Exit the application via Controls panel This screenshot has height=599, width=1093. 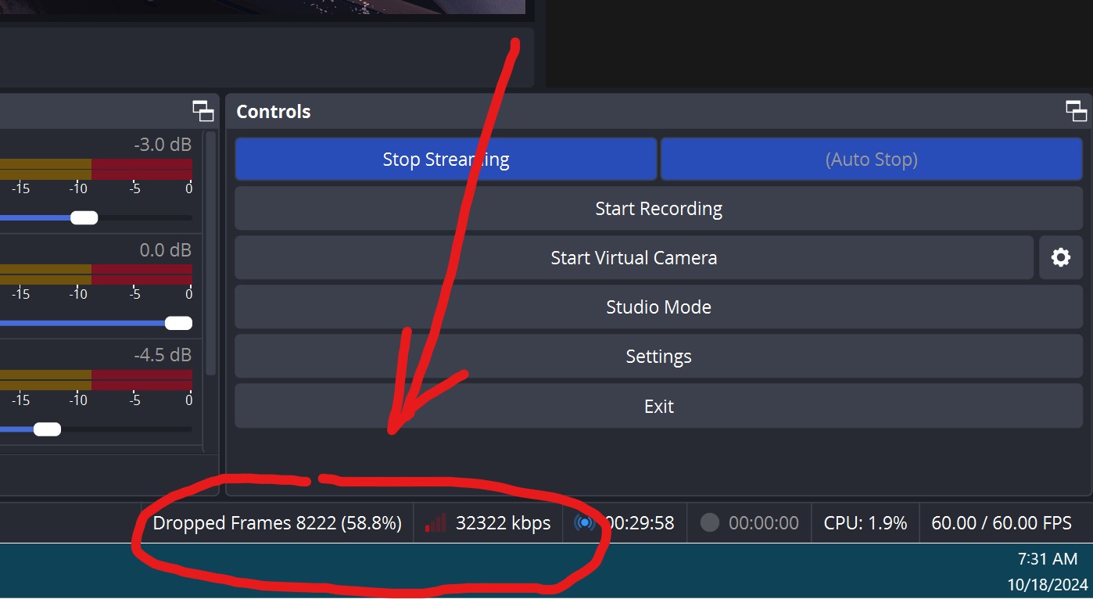point(658,406)
